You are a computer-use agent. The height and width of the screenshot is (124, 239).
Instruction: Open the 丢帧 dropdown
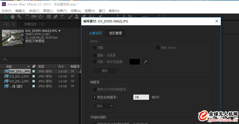click(x=104, y=106)
